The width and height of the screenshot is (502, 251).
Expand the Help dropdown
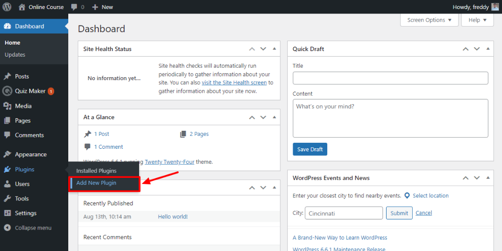tap(477, 20)
